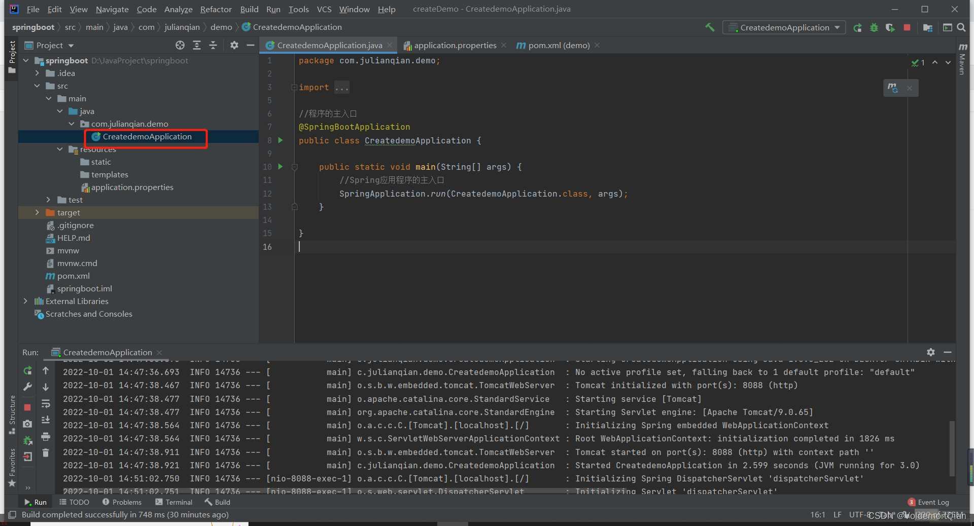
Task: Open Project panel settings gear
Action: [234, 46]
